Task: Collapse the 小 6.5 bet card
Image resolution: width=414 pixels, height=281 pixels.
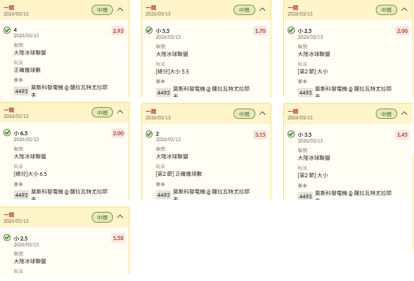Action: coord(121,112)
